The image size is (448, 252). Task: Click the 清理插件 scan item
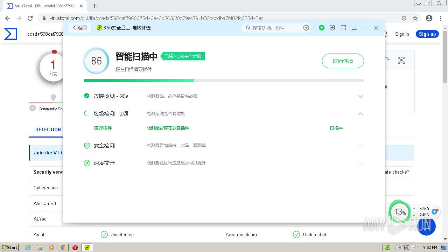point(103,128)
